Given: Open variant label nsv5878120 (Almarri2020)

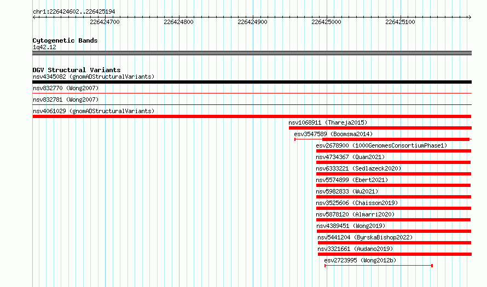Looking at the screenshot, I should point(355,214).
